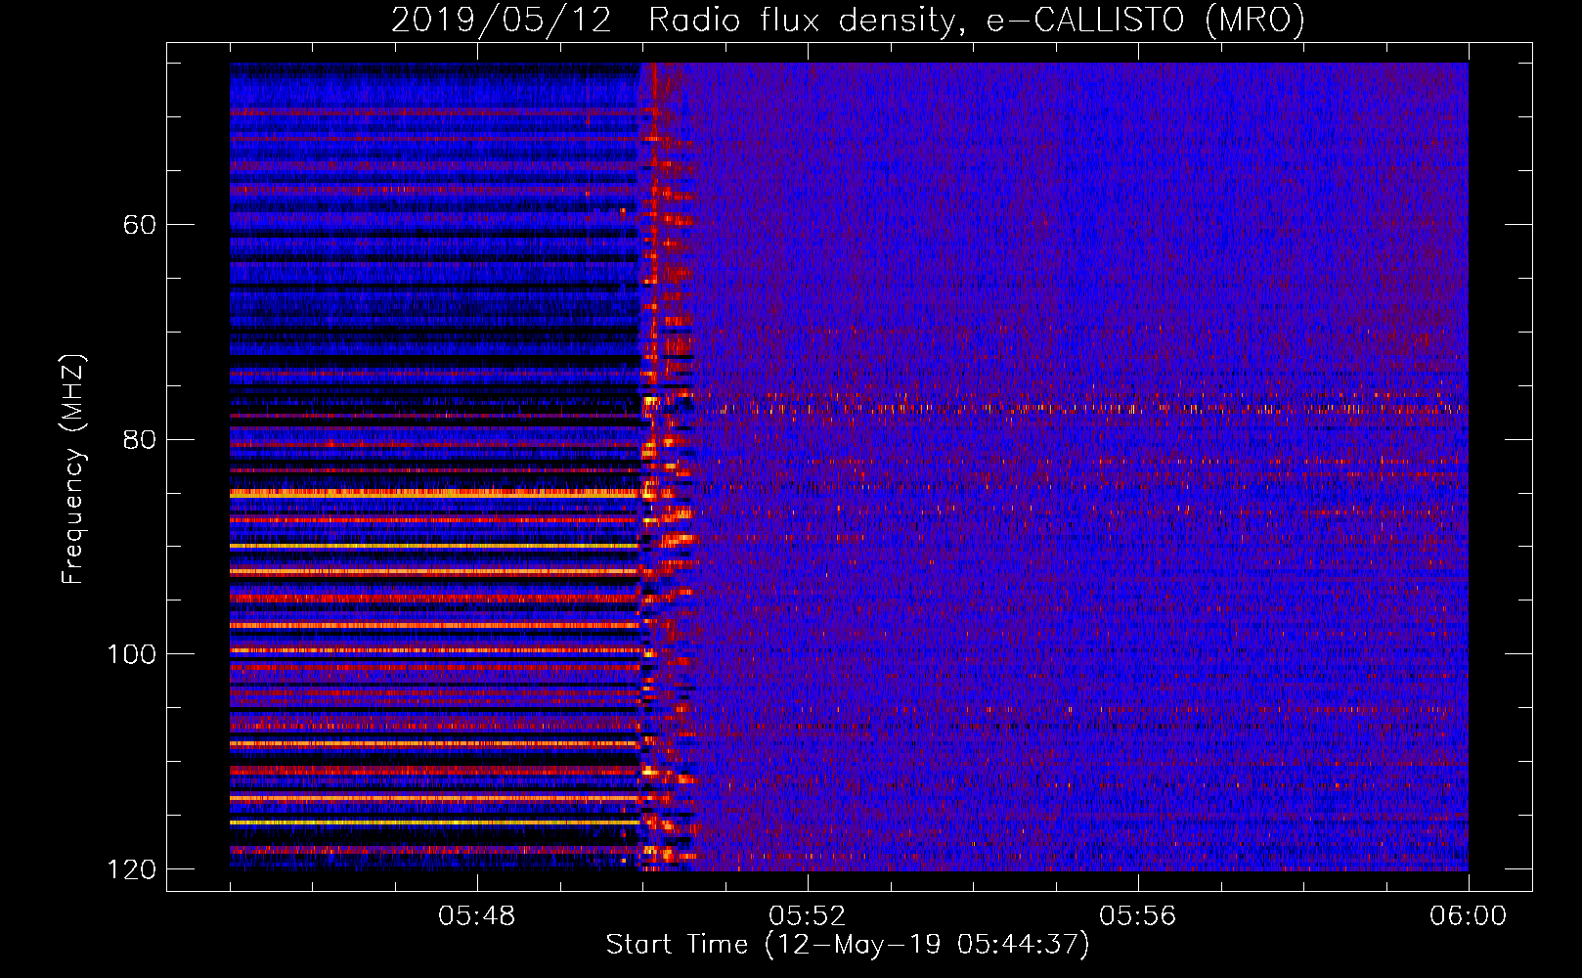Click the 120 frequency tick label

(x=132, y=868)
